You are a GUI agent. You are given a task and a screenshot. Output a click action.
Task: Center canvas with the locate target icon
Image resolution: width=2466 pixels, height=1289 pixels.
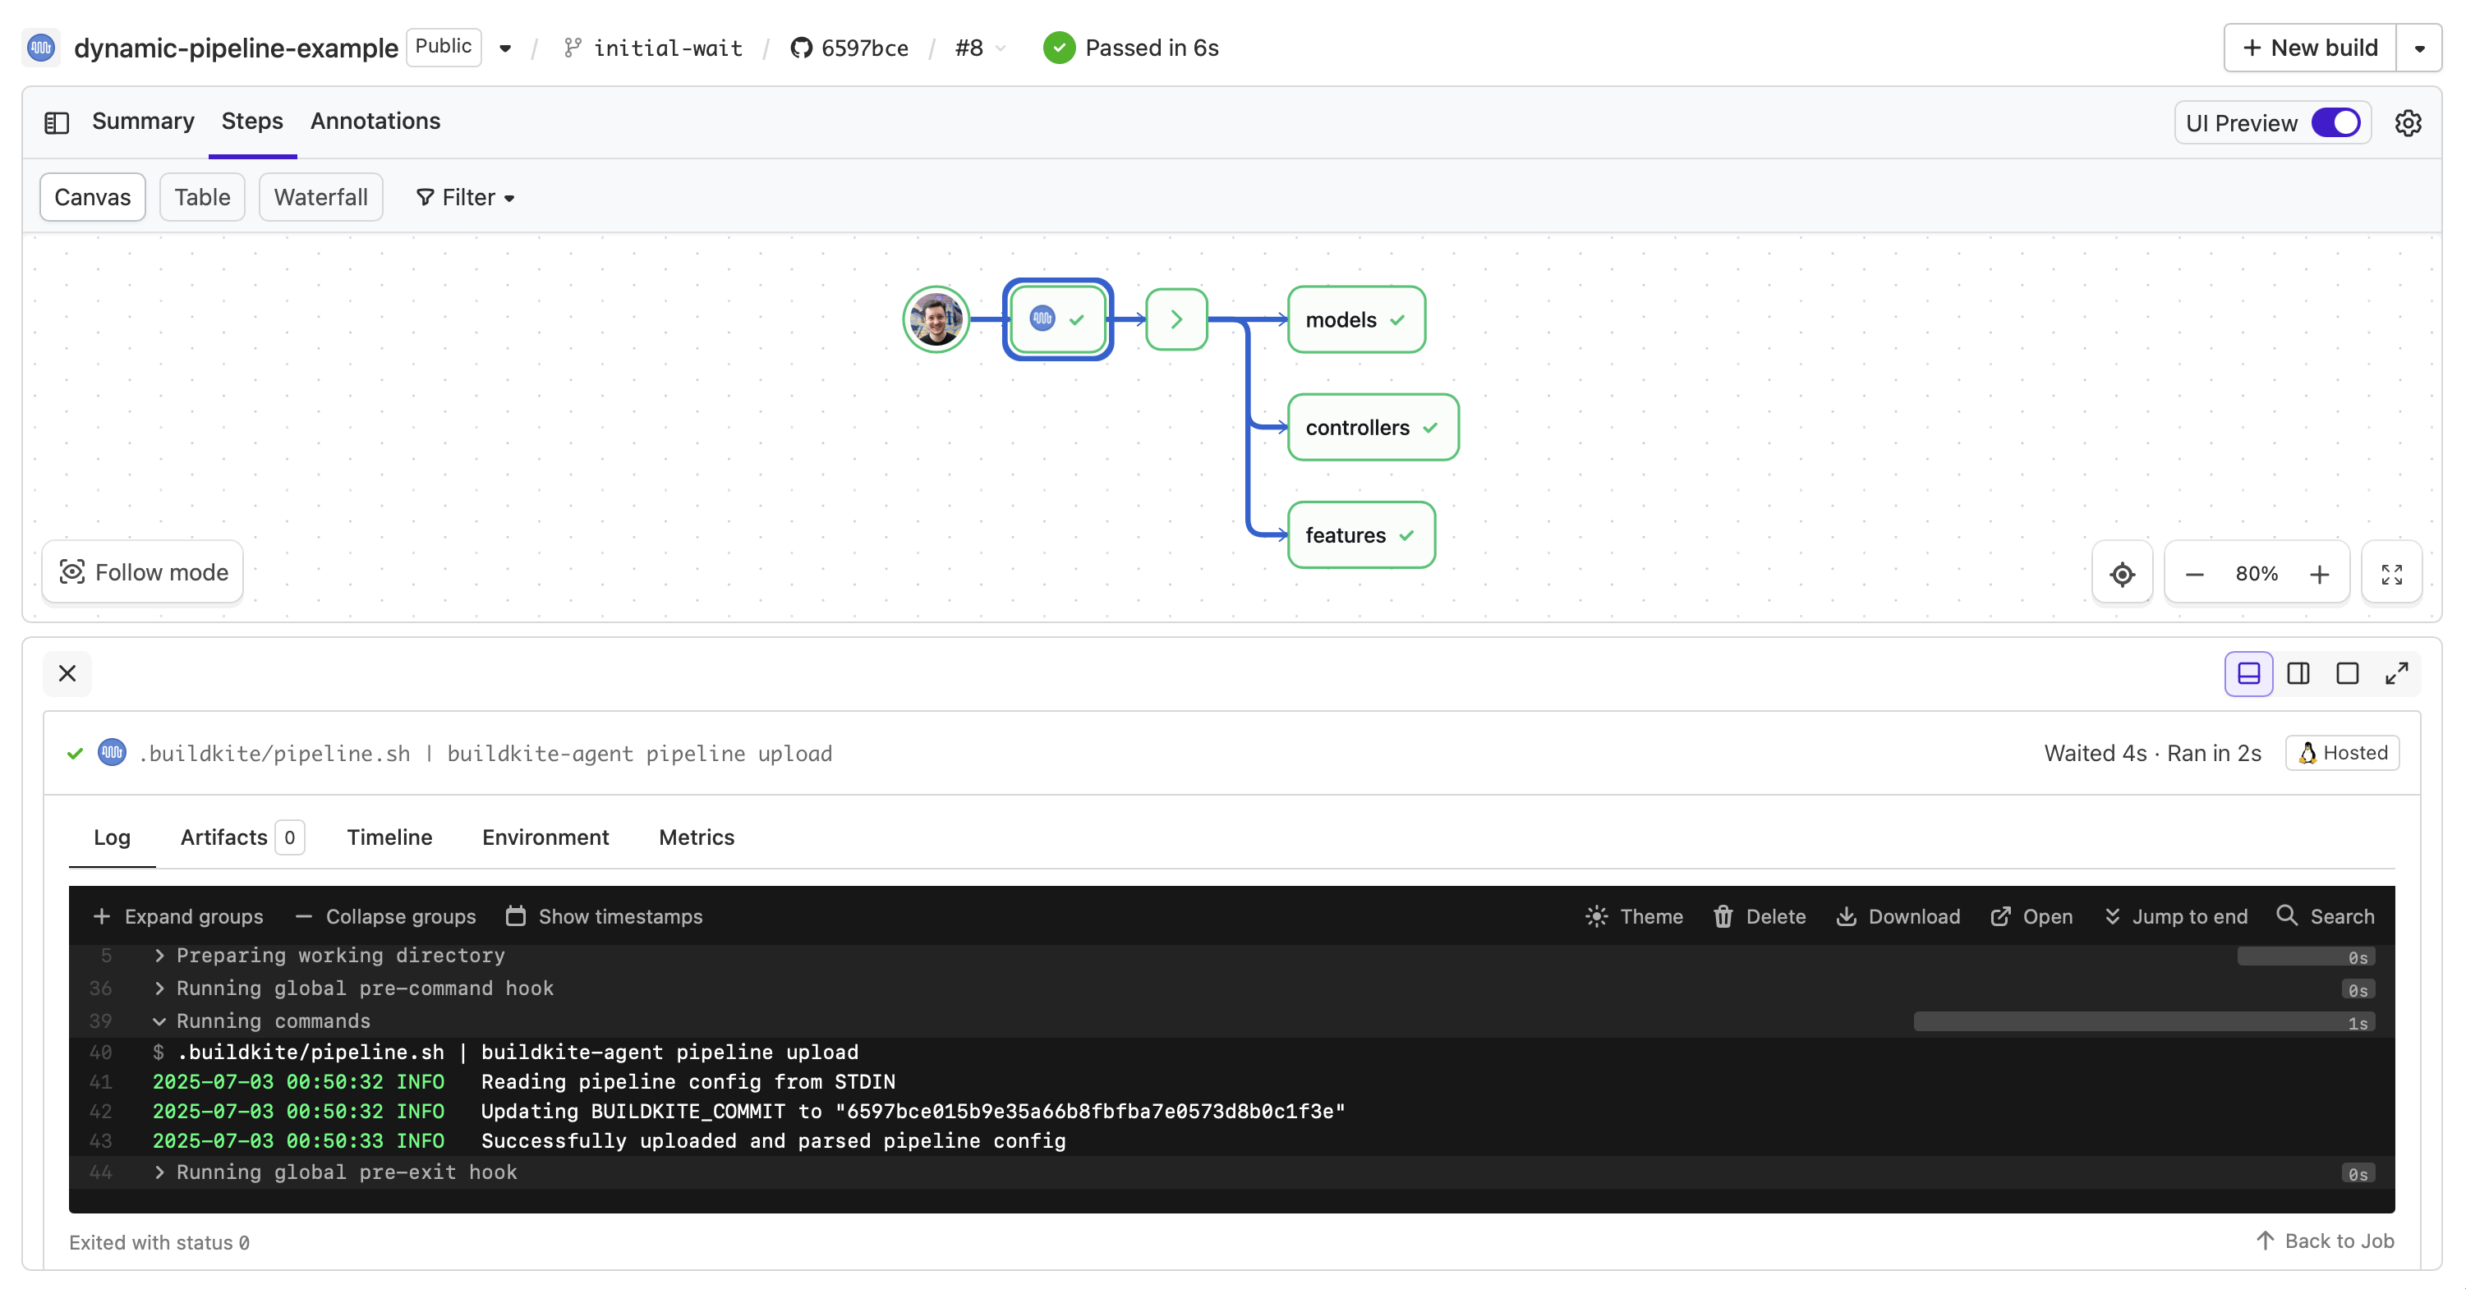click(x=2121, y=574)
